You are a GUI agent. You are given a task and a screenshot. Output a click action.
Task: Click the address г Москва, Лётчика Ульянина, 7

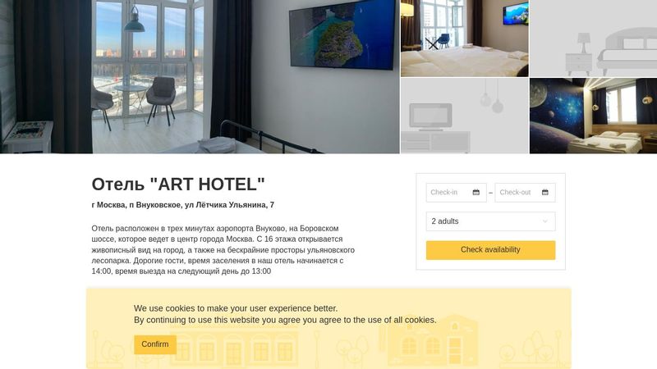[182, 205]
